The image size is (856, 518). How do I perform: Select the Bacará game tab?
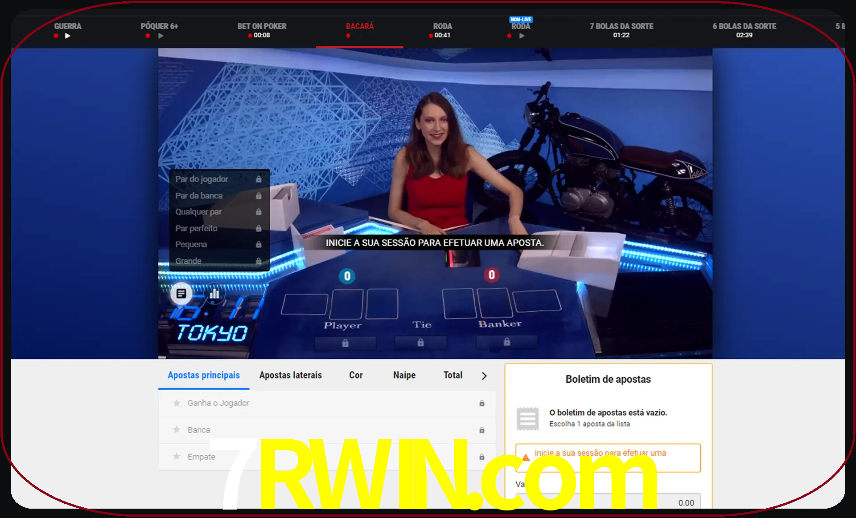pos(360,26)
